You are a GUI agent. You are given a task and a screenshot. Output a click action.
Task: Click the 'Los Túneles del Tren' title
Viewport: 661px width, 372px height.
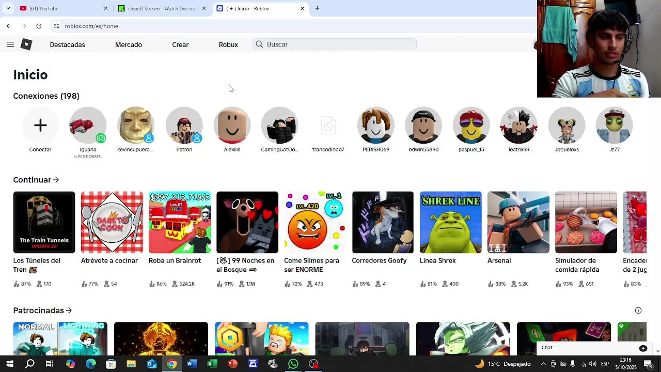click(37, 265)
